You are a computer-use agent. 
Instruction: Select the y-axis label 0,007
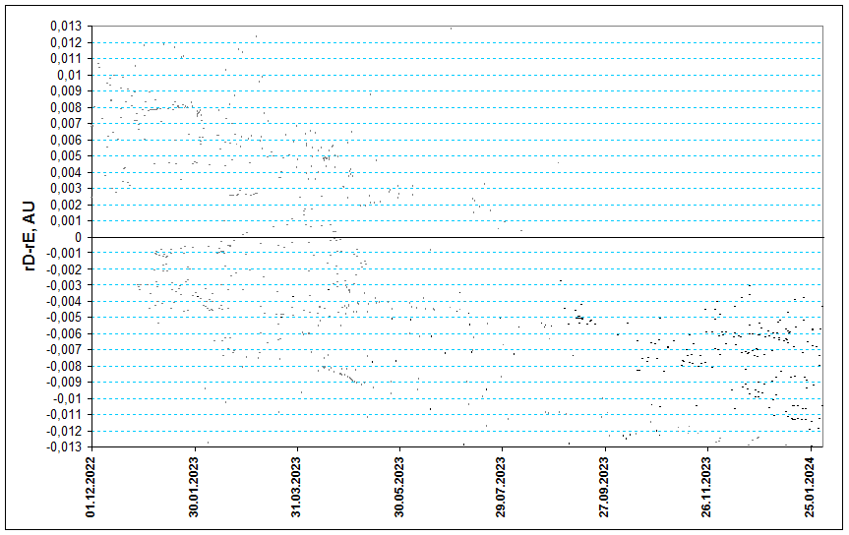tap(66, 124)
